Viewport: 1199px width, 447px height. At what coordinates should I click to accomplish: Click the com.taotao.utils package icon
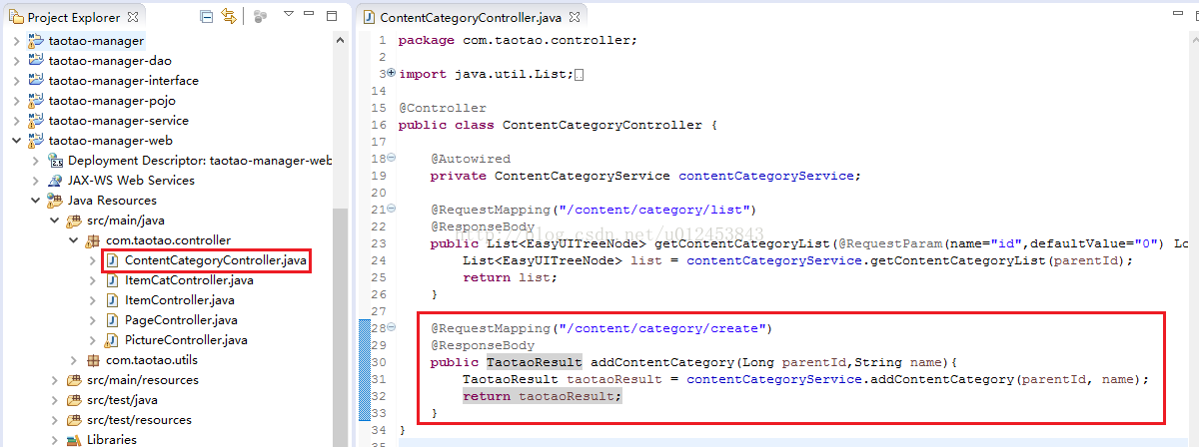(x=94, y=360)
